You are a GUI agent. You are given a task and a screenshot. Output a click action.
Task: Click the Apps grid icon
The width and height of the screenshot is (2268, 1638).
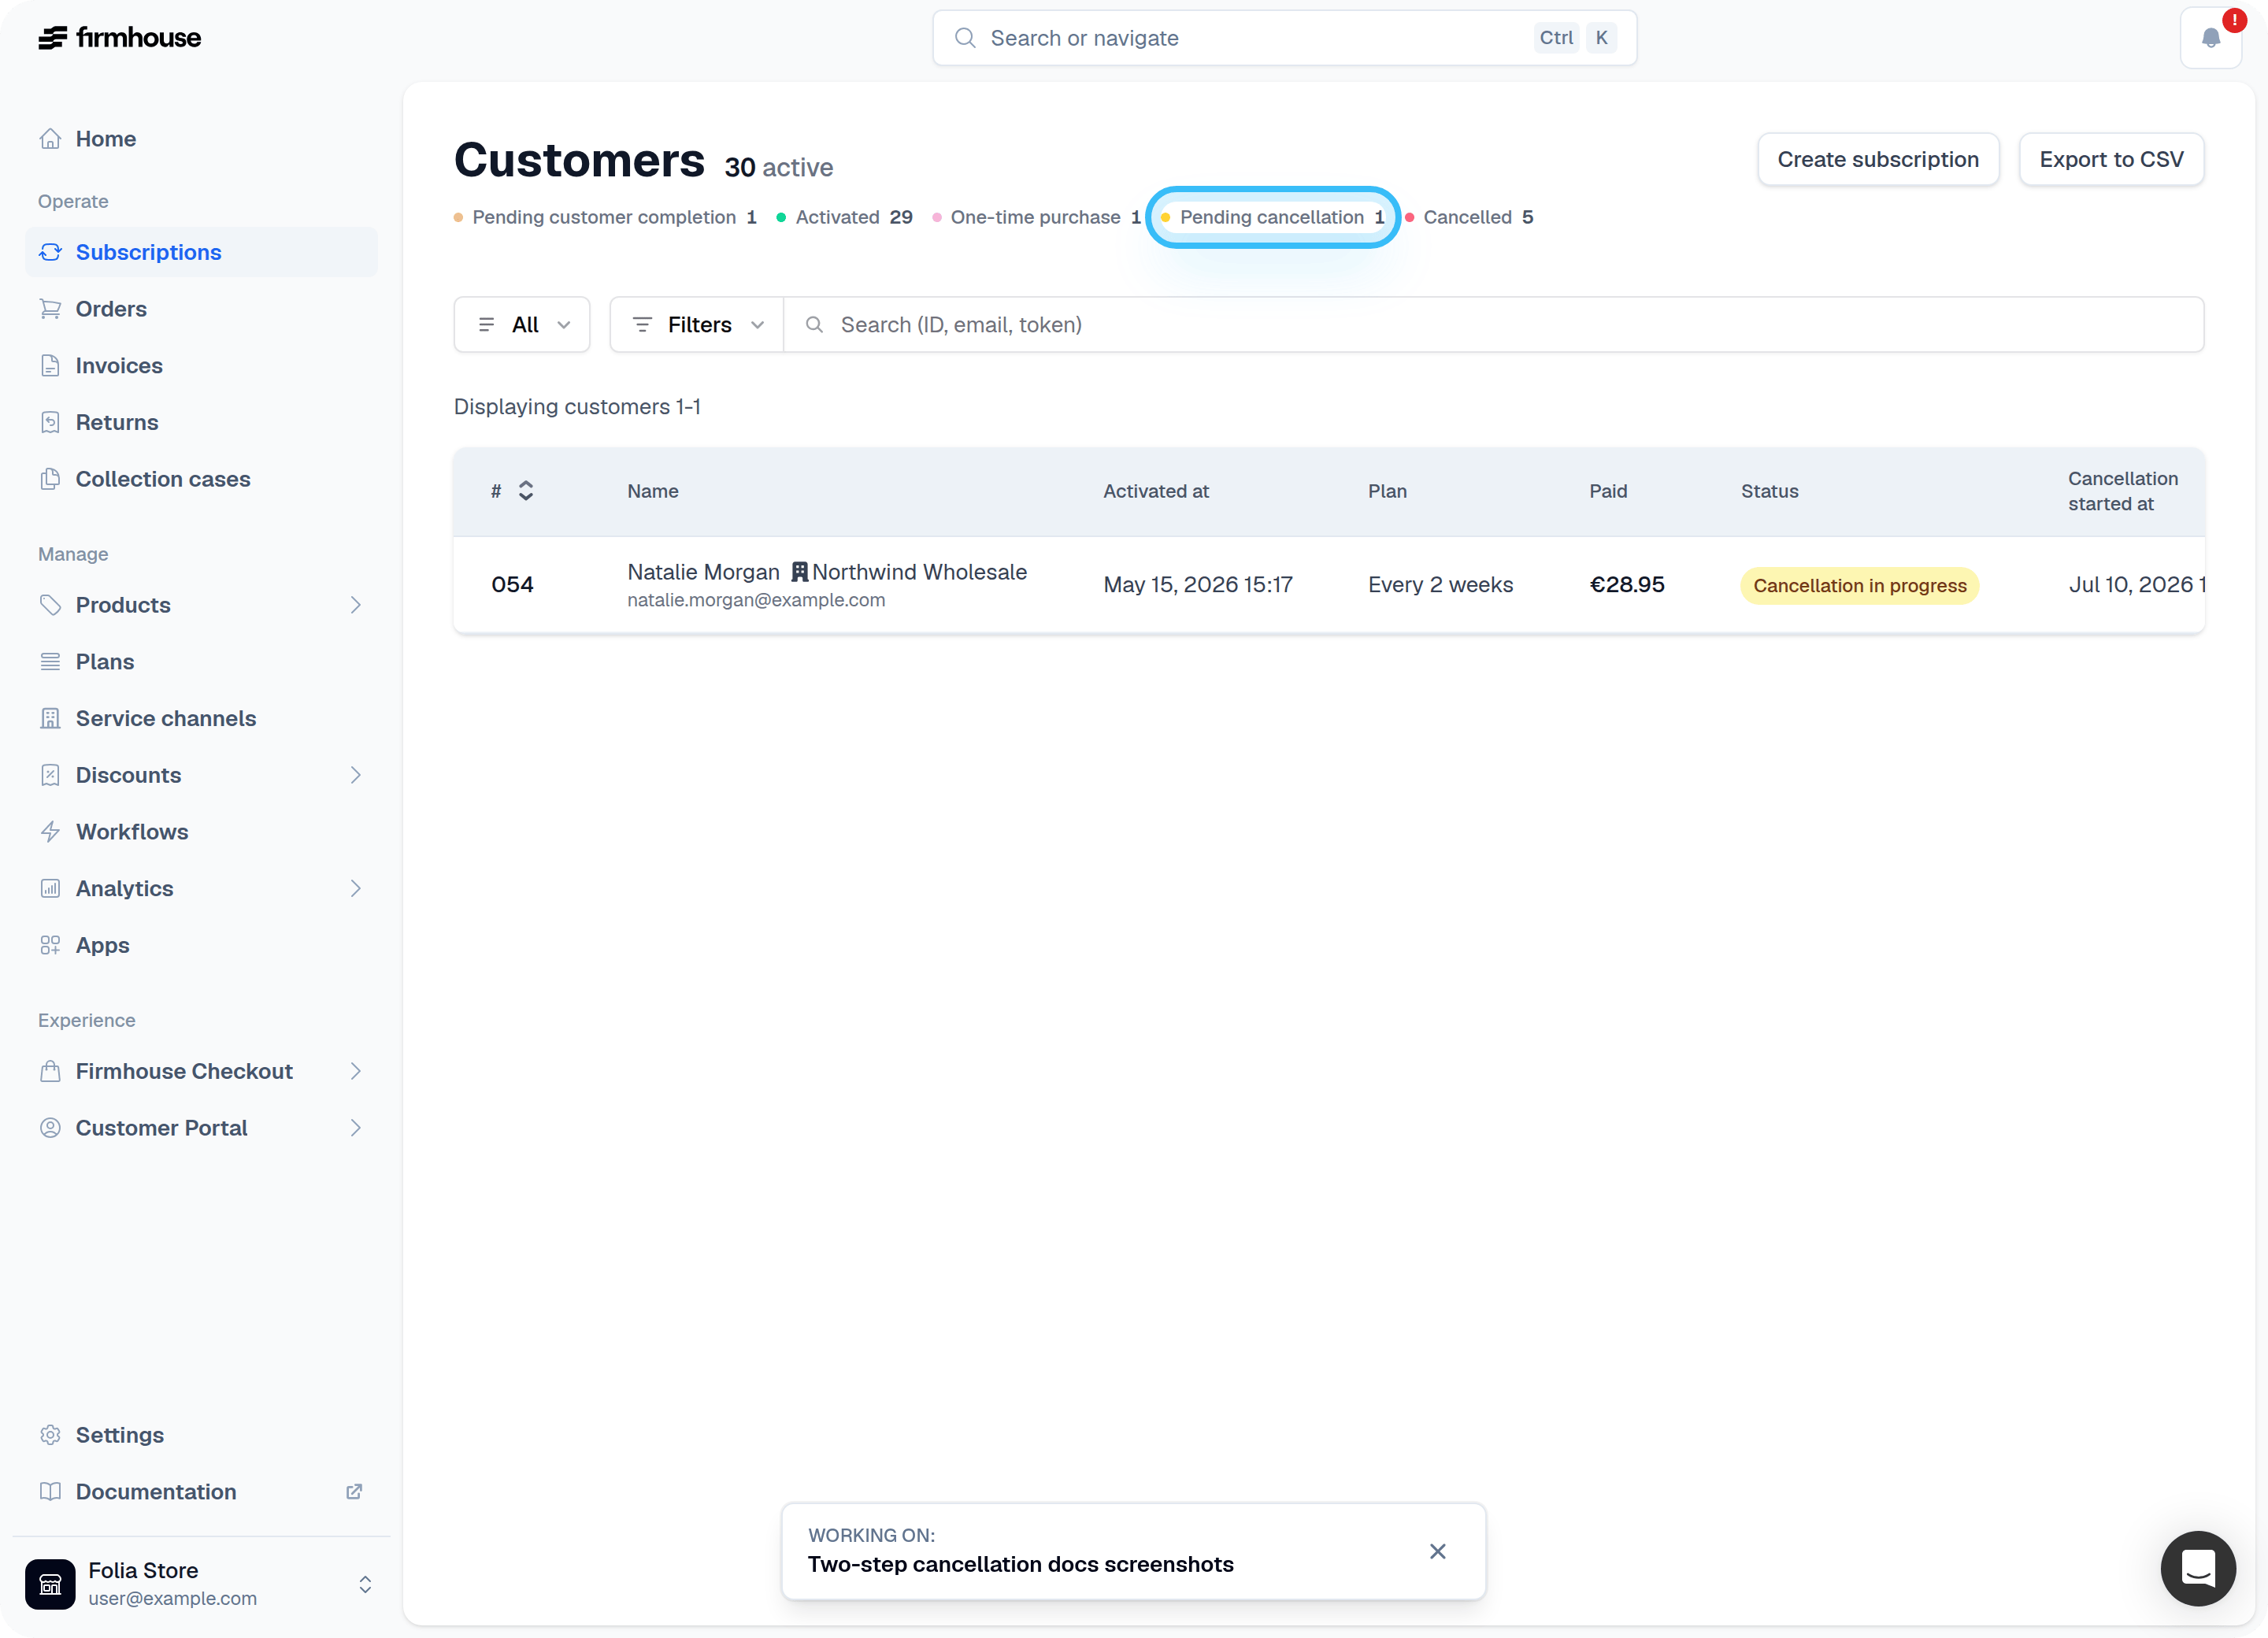pos(50,945)
